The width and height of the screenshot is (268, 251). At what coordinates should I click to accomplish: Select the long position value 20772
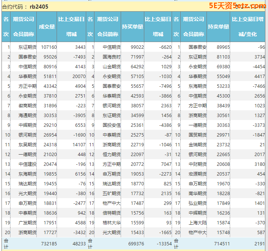pos(137,164)
